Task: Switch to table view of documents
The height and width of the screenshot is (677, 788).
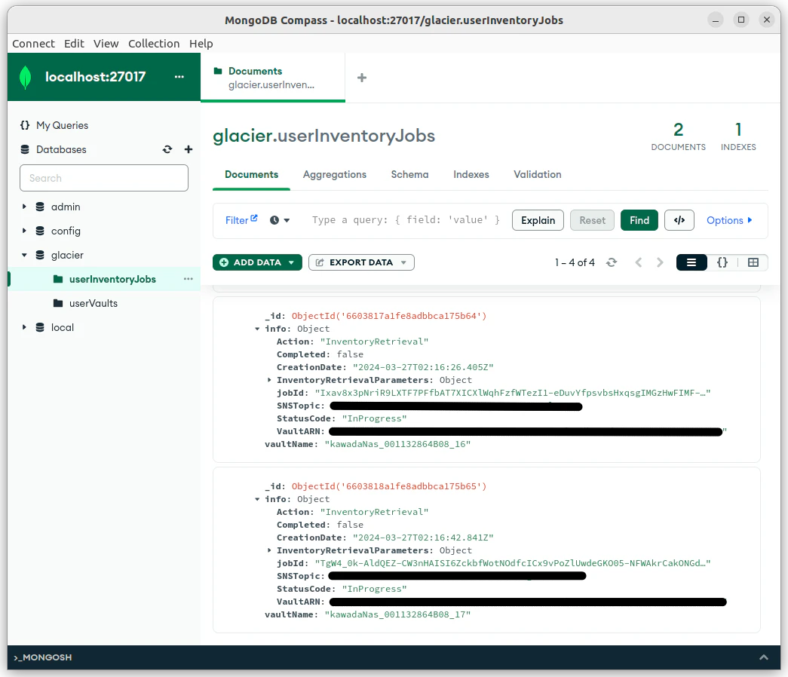Action: pyautogui.click(x=753, y=262)
